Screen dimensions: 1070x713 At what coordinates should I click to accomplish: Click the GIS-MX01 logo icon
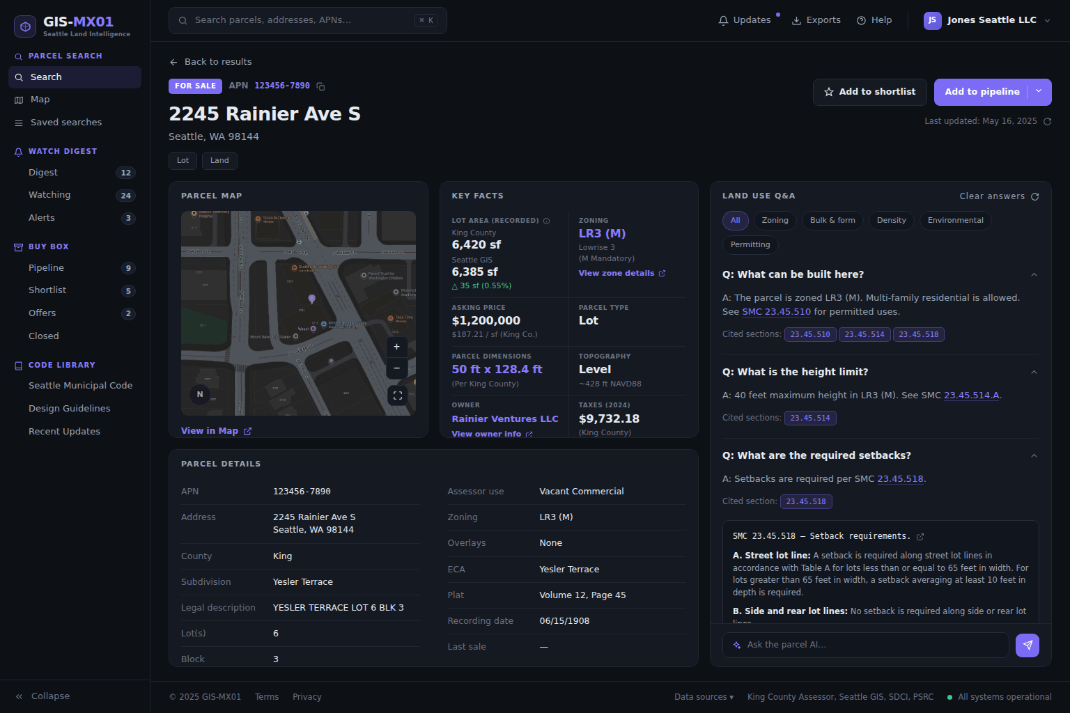click(25, 26)
